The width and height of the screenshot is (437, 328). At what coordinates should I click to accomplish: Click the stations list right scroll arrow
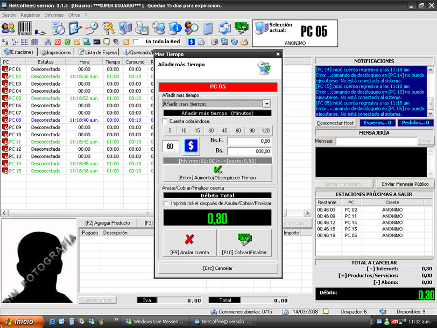[307, 213]
